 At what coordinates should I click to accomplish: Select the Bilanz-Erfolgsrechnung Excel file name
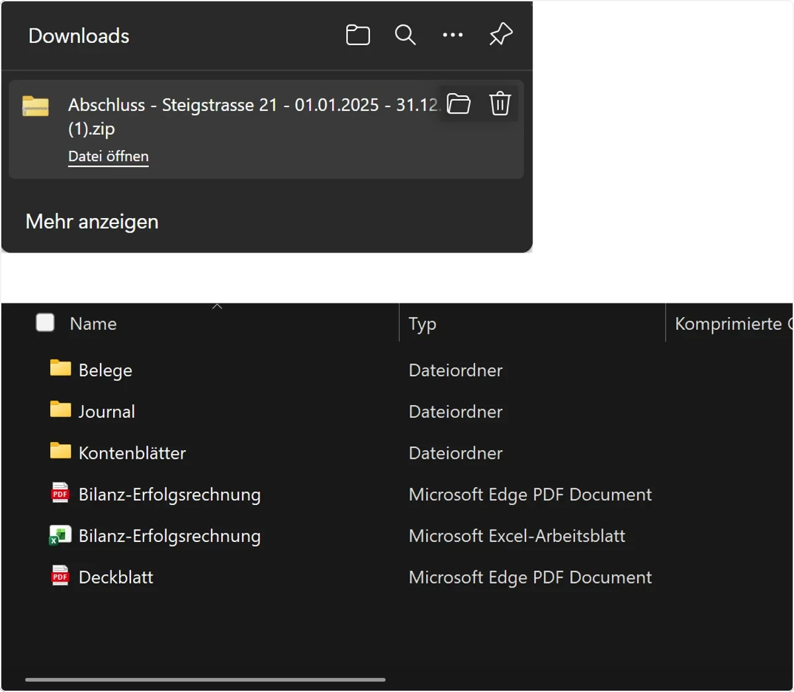(169, 536)
